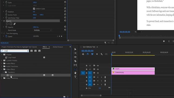Select the Rectangle tool
Viewport: 174px width, 98px height.
point(75,69)
